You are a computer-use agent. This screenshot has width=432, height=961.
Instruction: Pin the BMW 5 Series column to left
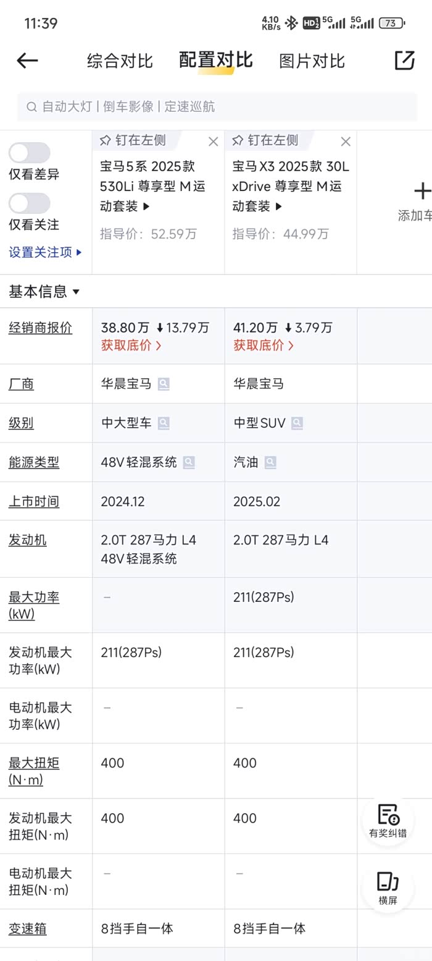[x=133, y=141]
